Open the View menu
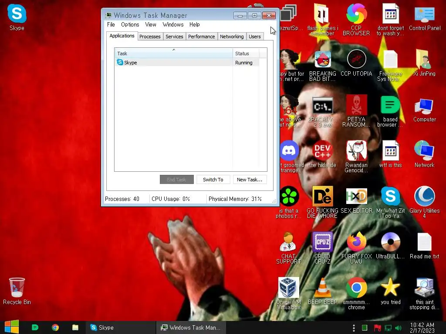 coord(151,25)
